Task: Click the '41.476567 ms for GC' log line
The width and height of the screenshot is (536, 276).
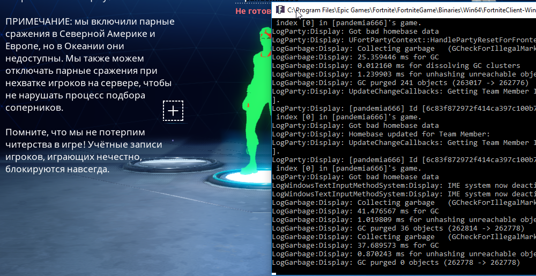Action: tap(355, 211)
